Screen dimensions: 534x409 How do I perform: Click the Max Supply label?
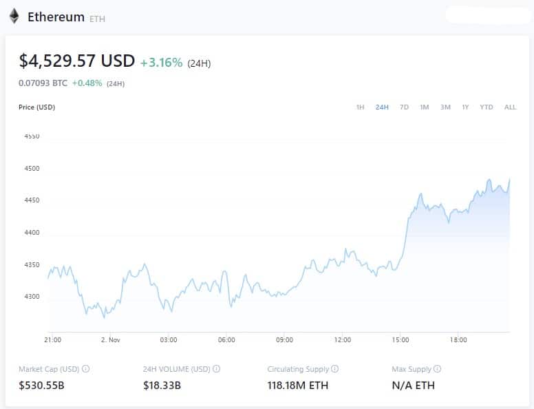point(412,369)
